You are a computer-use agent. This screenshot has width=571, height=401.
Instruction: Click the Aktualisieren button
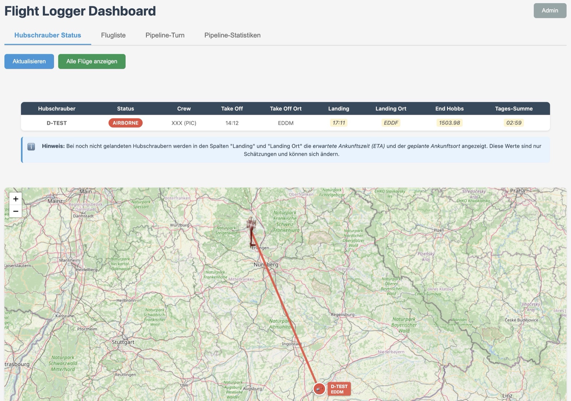29,61
